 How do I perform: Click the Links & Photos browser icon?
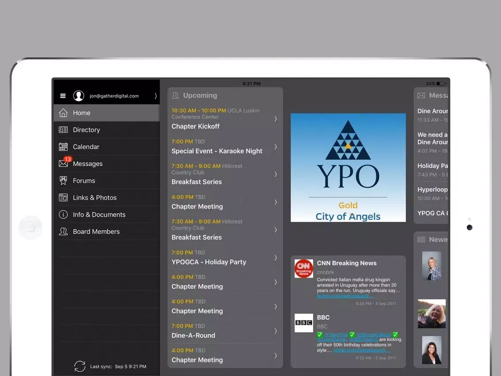click(63, 198)
